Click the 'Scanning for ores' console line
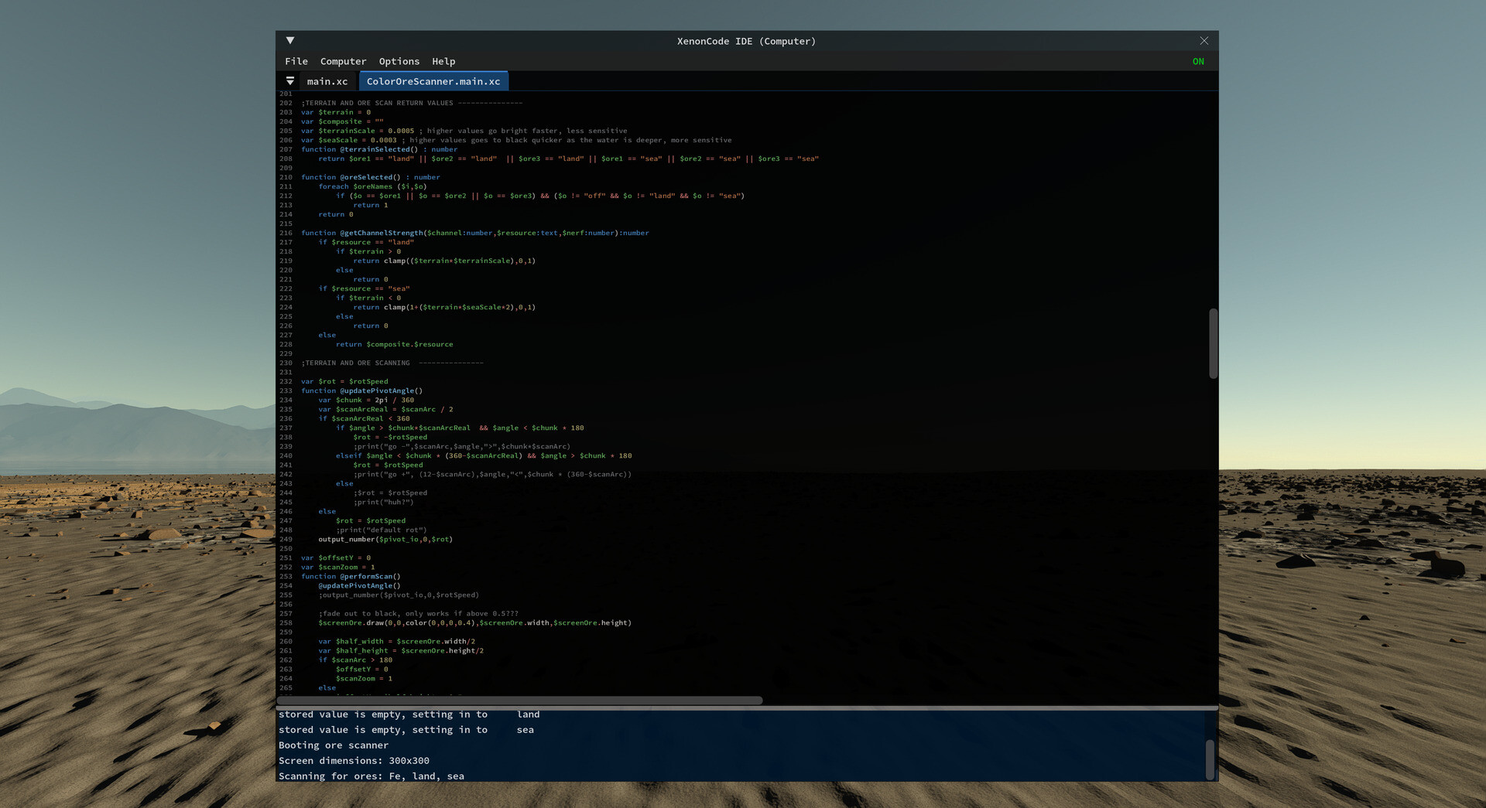 point(371,776)
